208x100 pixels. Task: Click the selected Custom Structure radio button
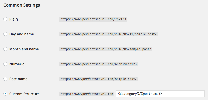pyautogui.click(x=5, y=94)
